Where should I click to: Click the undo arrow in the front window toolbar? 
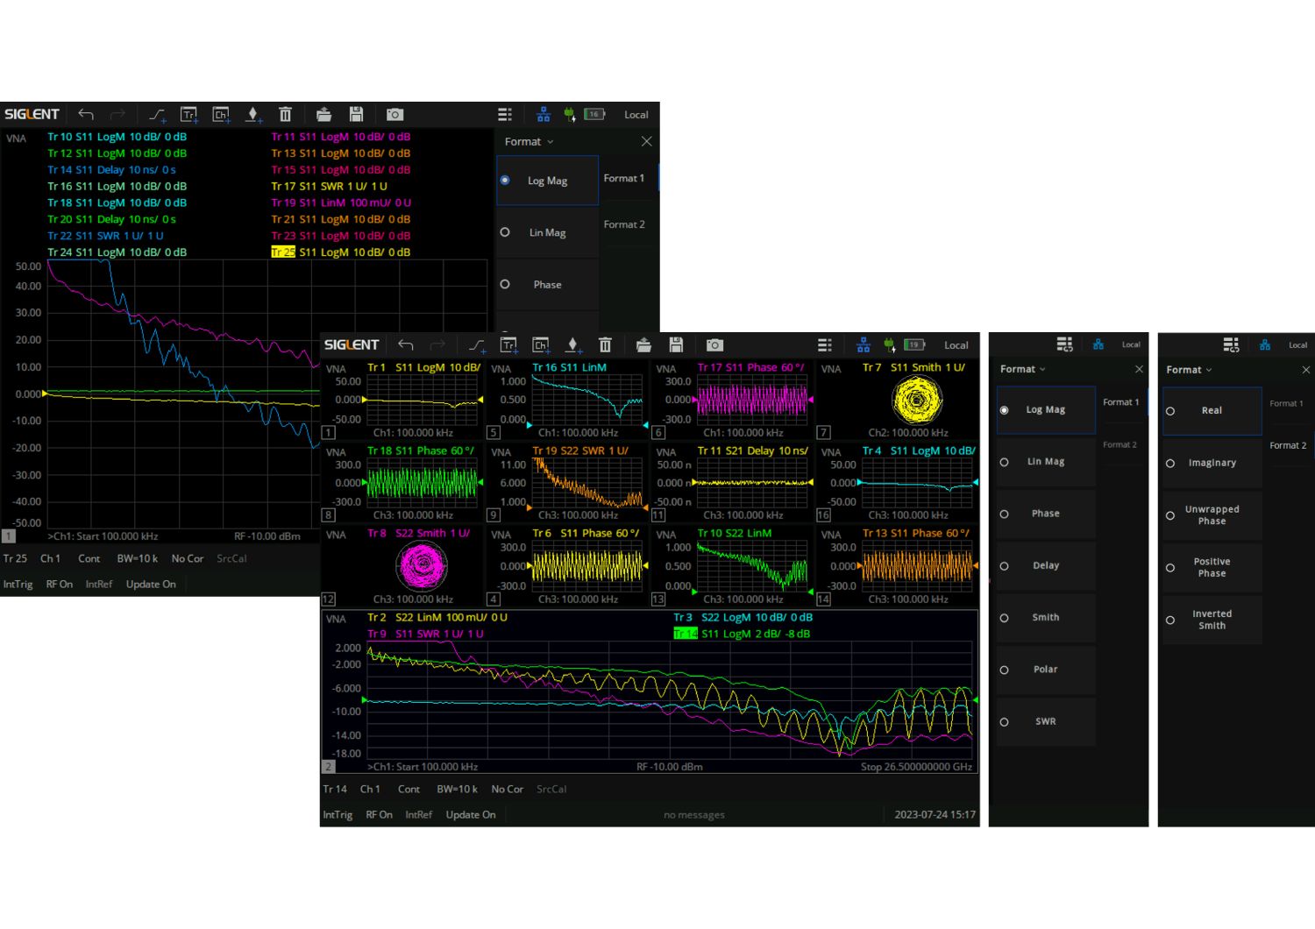[x=405, y=345]
